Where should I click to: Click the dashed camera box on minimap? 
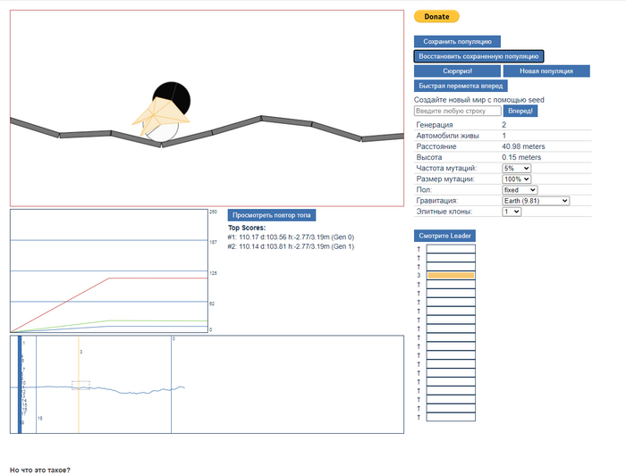(80, 385)
